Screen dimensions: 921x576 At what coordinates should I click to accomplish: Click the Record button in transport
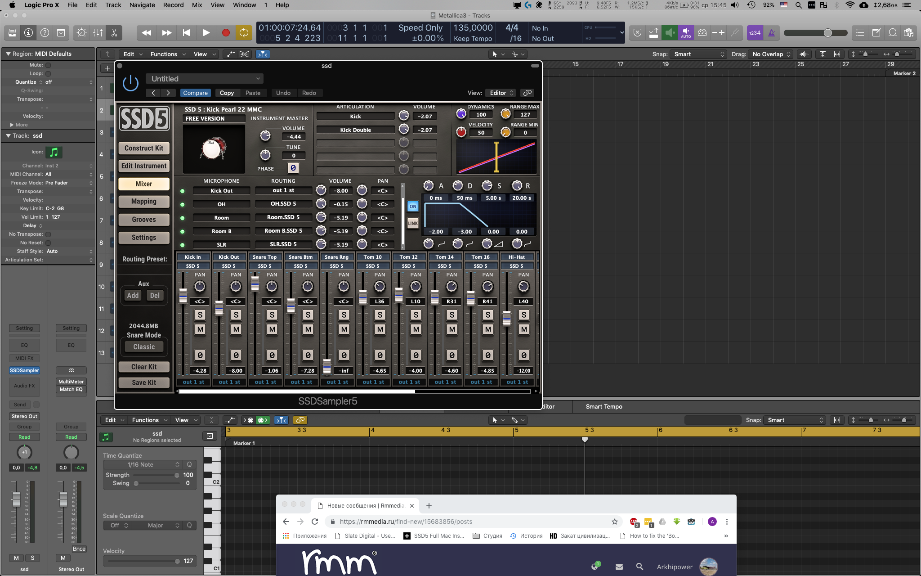point(226,32)
